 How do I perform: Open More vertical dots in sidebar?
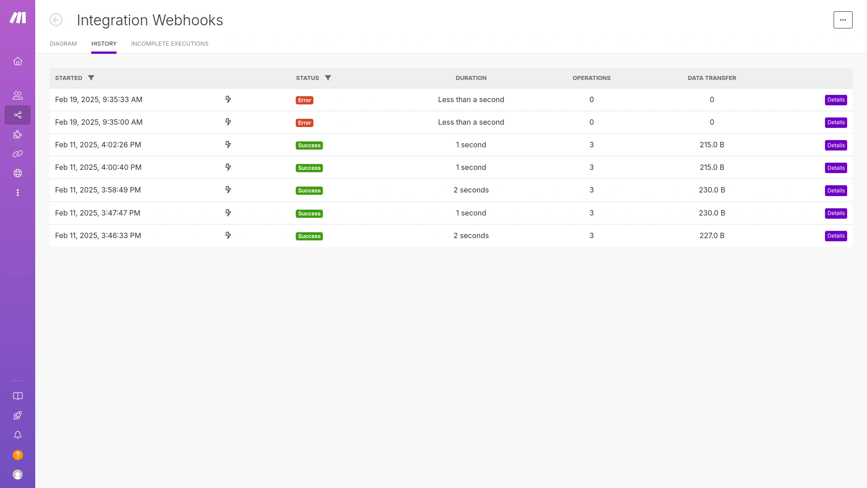(x=18, y=193)
